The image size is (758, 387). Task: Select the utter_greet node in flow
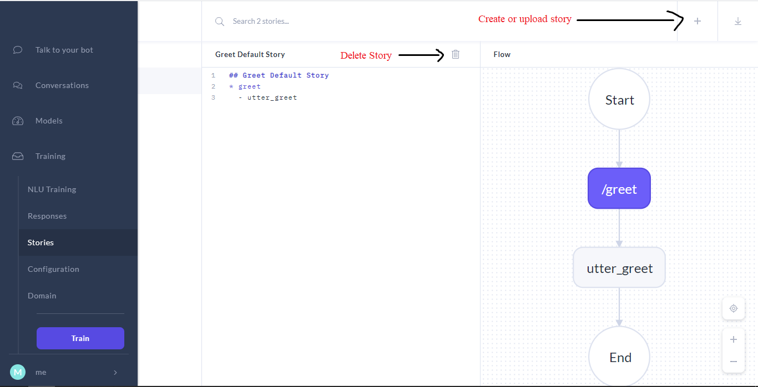[x=619, y=268]
